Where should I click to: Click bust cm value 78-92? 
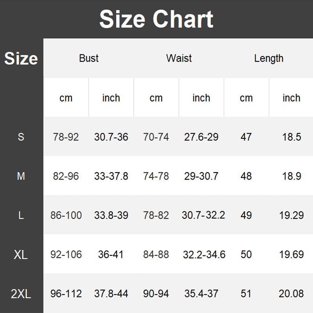point(66,137)
